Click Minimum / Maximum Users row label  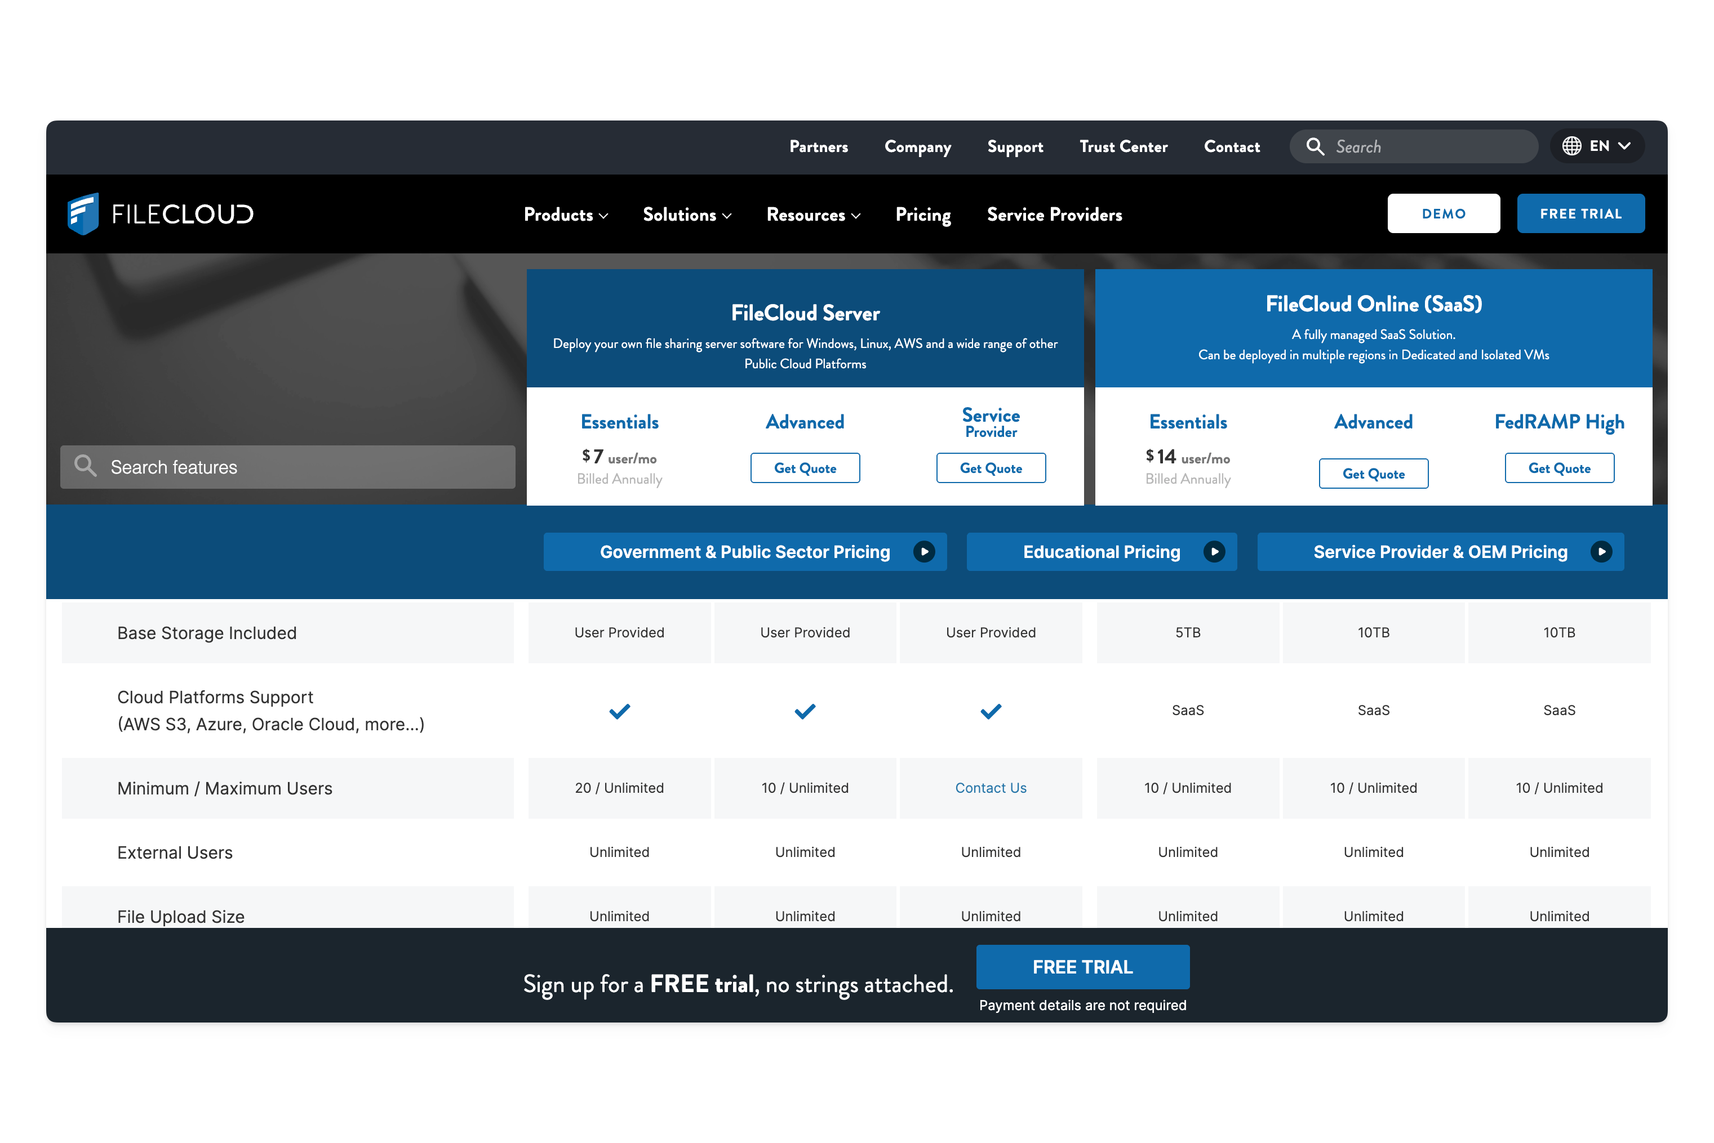tap(225, 788)
